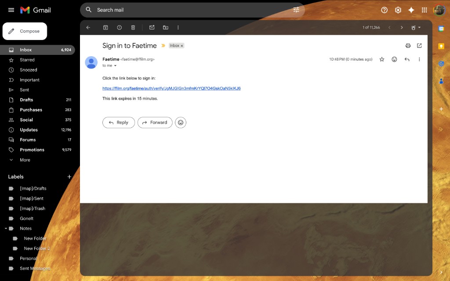This screenshot has width=450, height=281.
Task: Archive this email using the toolbar icon
Action: tap(105, 27)
